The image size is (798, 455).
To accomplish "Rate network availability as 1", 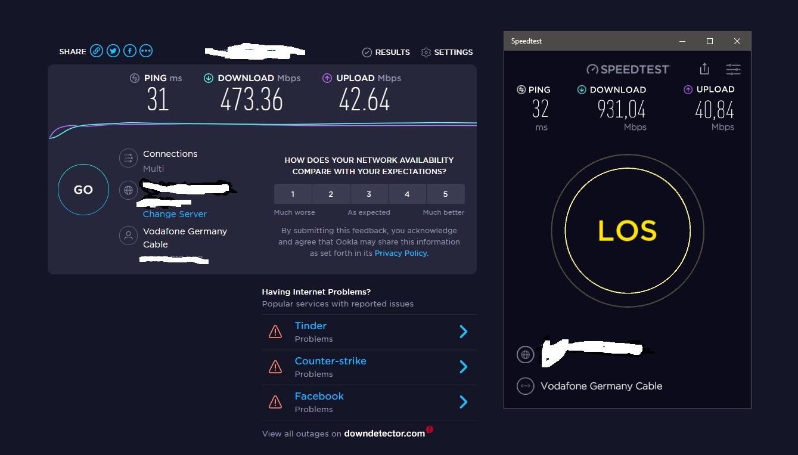I will click(293, 194).
